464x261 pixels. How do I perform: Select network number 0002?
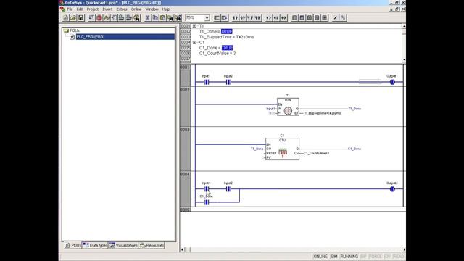coord(185,90)
